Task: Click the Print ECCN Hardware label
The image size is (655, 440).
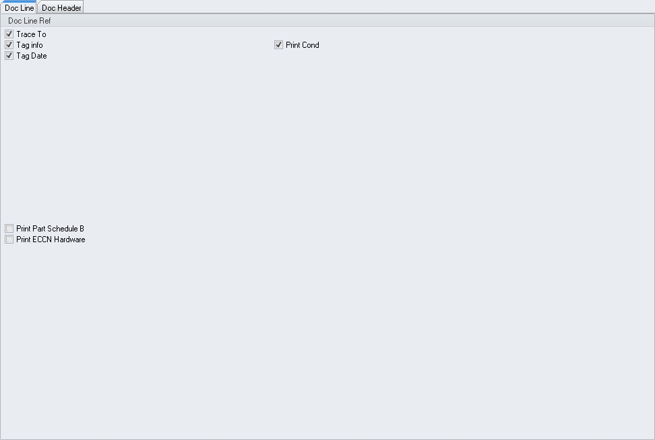Action: 51,240
